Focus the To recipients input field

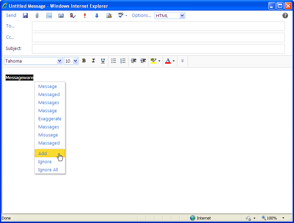158,26
